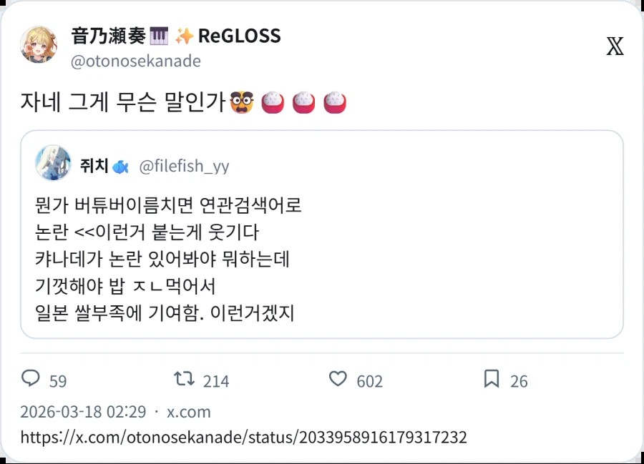Open the quoted user's avatar
This screenshot has width=644, height=464.
(x=53, y=162)
